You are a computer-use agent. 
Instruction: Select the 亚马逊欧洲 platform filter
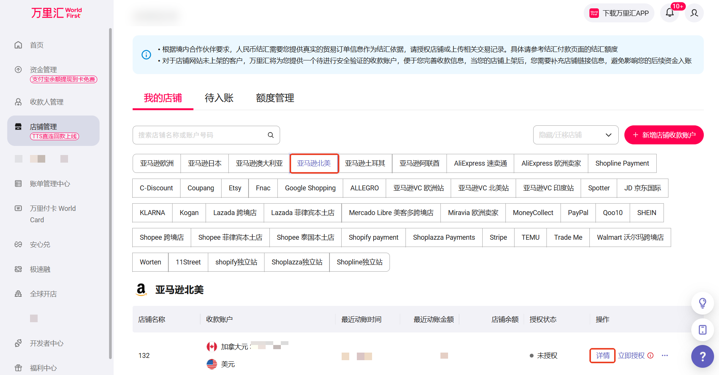click(157, 163)
